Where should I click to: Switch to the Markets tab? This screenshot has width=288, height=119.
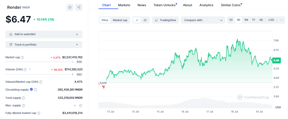[124, 5]
